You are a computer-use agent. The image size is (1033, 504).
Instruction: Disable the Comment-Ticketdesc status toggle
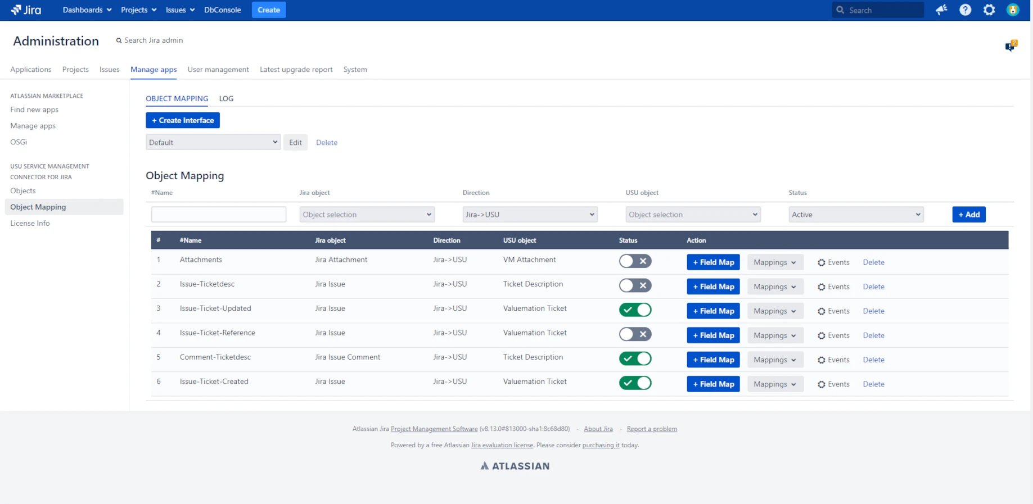(635, 358)
